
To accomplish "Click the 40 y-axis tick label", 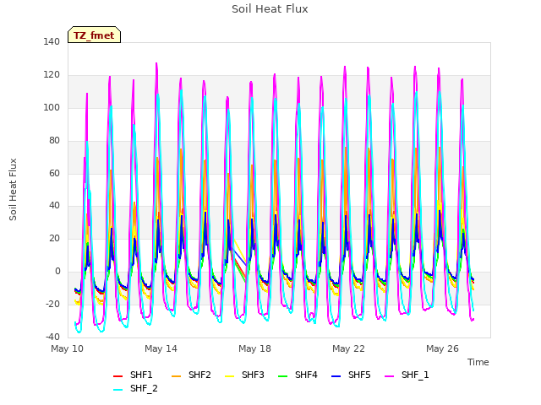I will click(x=54, y=206).
